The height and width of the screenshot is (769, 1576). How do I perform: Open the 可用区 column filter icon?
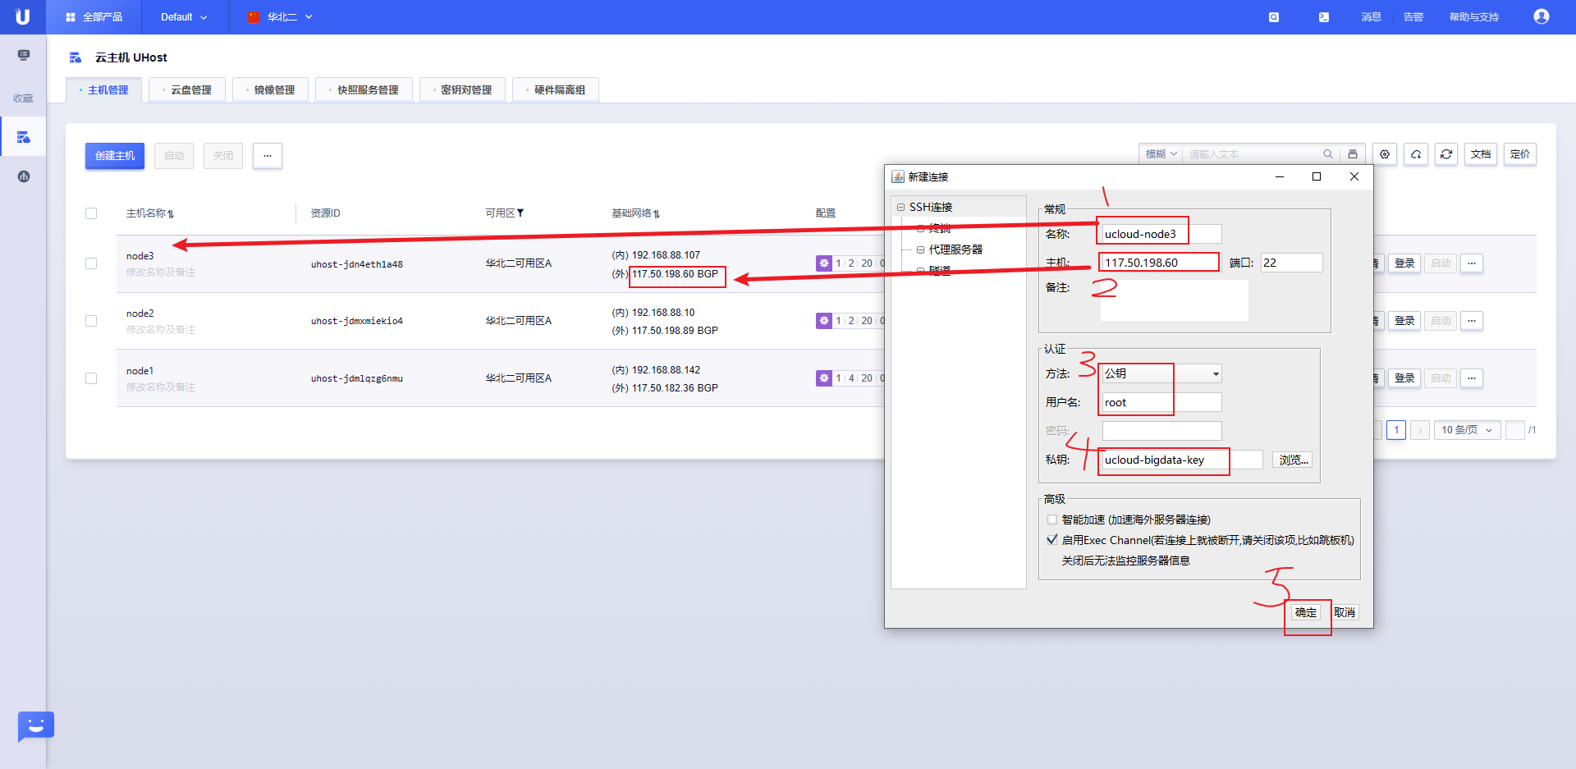click(520, 213)
